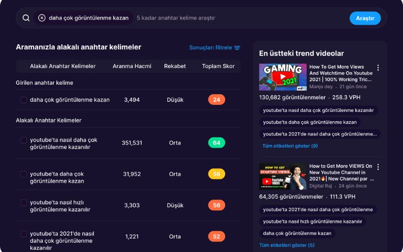Viewport: 403px width, 252px height.
Task: Click channel name Manjo dey
Action: pos(321,87)
